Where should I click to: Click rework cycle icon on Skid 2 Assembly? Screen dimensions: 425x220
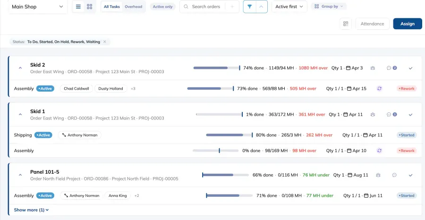[x=380, y=89]
